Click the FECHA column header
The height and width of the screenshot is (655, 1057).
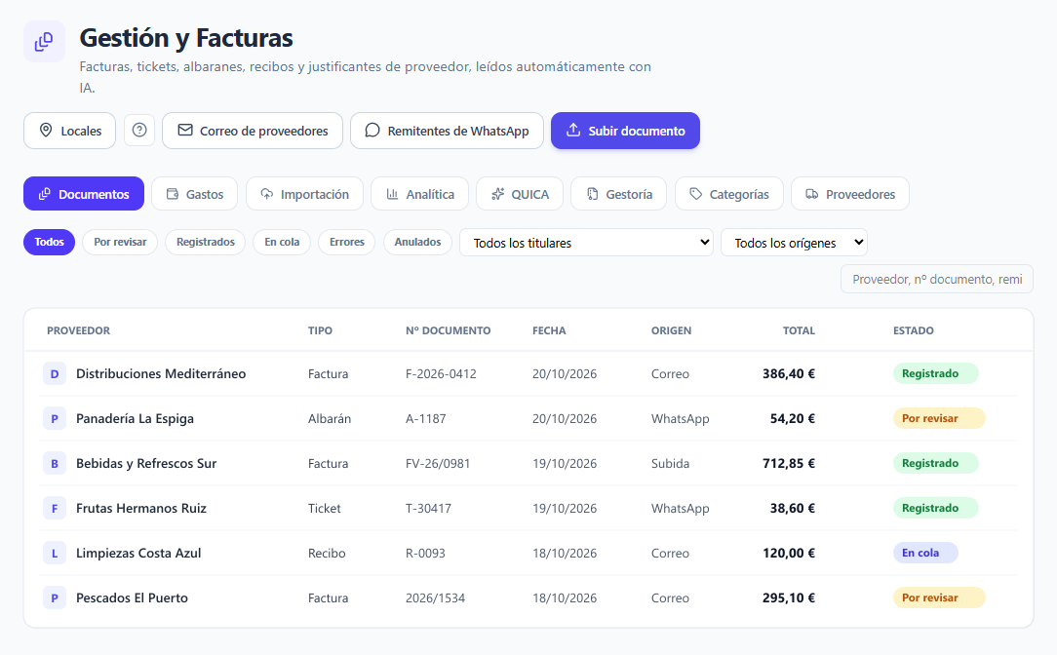tap(549, 330)
